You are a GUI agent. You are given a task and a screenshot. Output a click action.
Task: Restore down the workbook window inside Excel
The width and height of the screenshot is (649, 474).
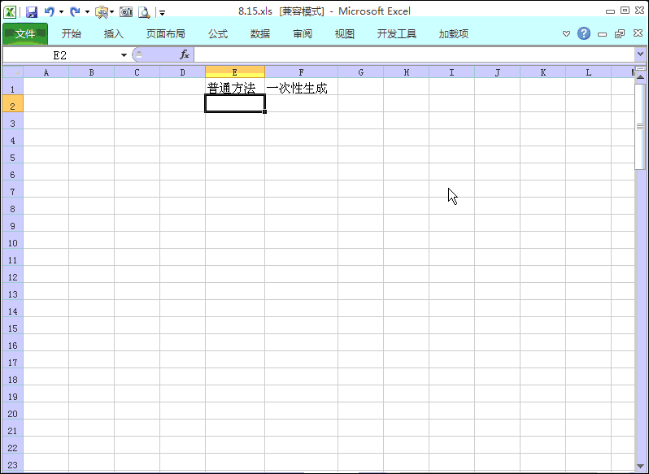coord(620,34)
